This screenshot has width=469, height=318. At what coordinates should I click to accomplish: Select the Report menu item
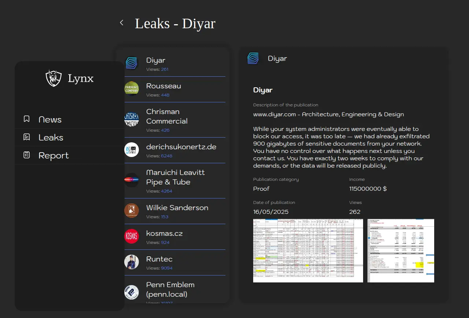pyautogui.click(x=53, y=156)
